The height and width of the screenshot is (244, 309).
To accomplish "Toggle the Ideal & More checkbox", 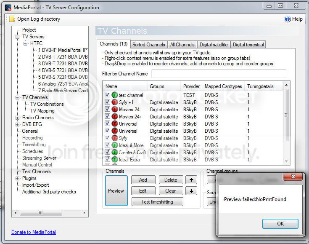I will pyautogui.click(x=107, y=145).
